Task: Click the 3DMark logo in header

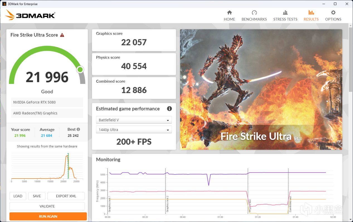Action: 30,15
